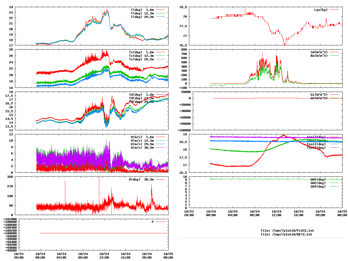Click the T(deg) 1.6m legend entry
This screenshot has height=261, width=348.
(142, 10)
